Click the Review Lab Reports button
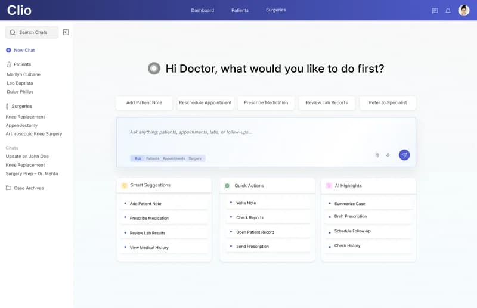This screenshot has width=477, height=308. (327, 103)
